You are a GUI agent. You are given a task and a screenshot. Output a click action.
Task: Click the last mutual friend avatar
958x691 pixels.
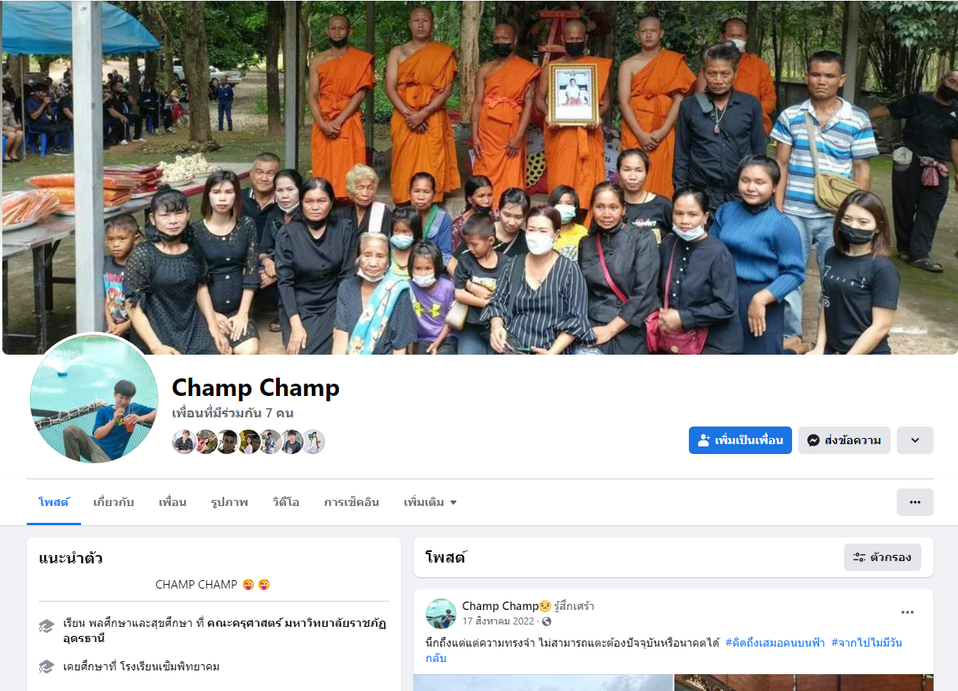(x=313, y=442)
